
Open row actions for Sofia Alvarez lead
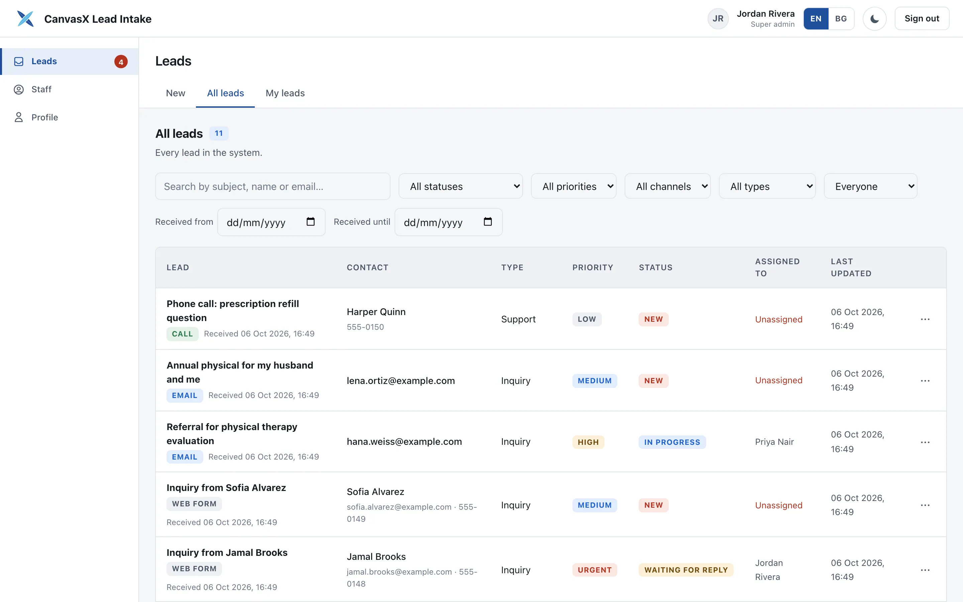tap(925, 505)
